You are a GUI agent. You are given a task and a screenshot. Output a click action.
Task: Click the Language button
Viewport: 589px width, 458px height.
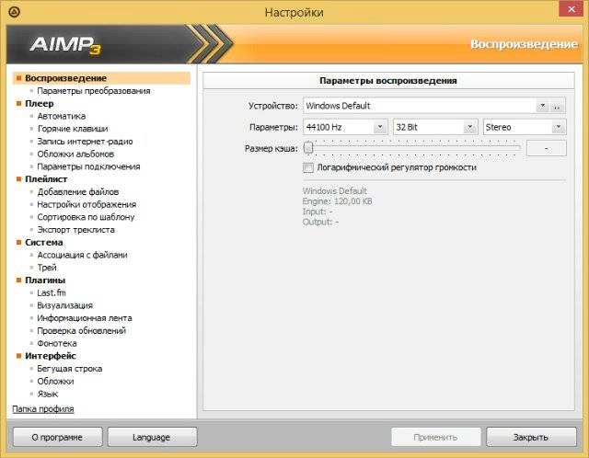(152, 438)
